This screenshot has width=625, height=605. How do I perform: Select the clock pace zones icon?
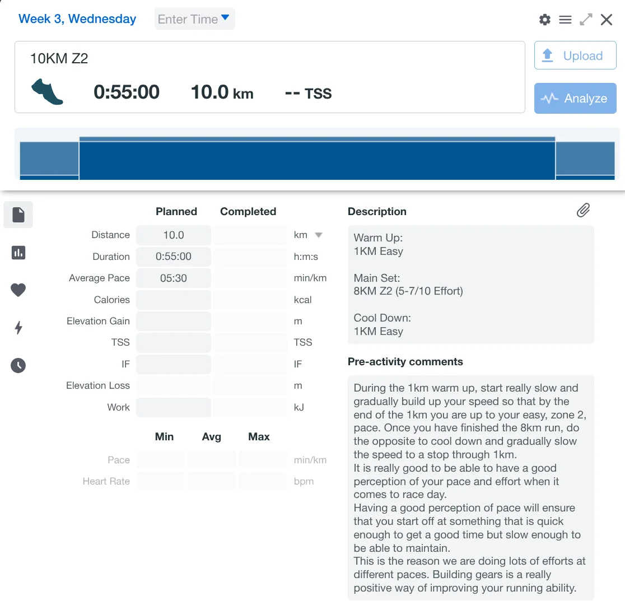18,366
